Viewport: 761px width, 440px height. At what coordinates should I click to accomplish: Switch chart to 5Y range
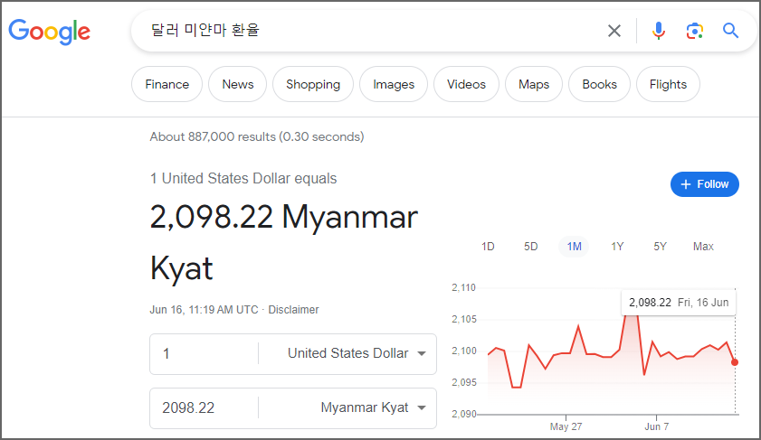coord(660,247)
